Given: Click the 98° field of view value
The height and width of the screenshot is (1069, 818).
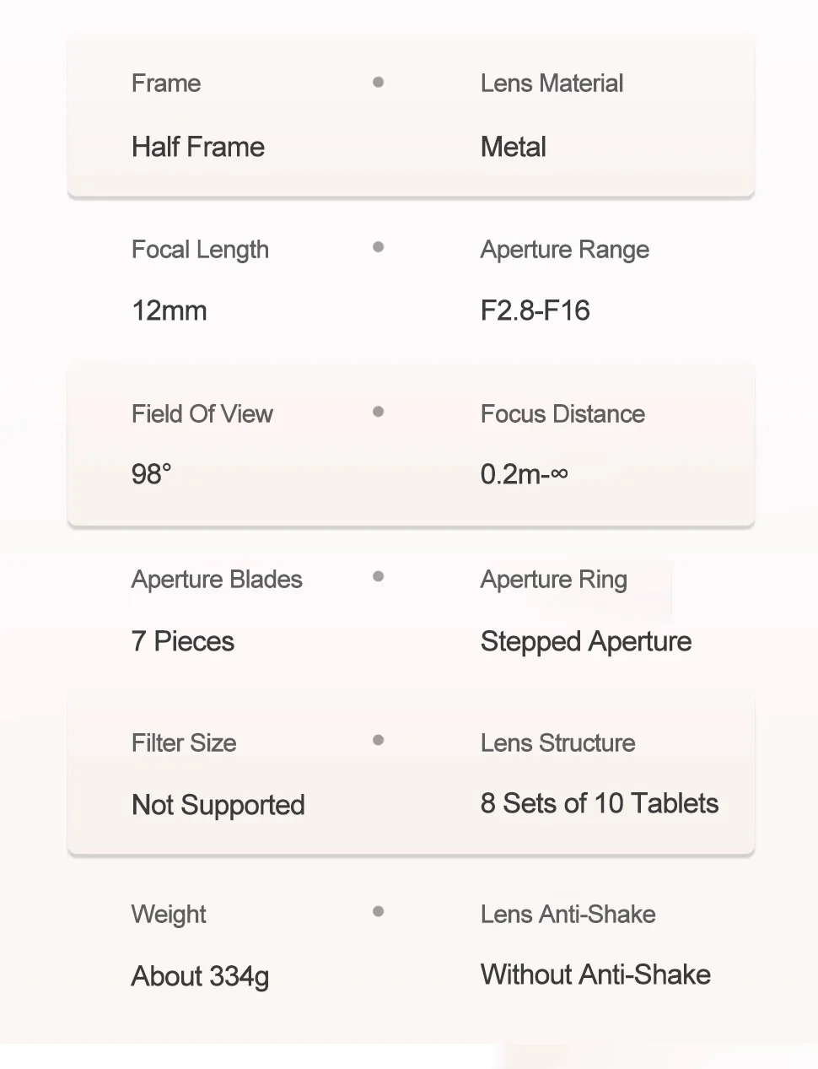Looking at the screenshot, I should 152,474.
